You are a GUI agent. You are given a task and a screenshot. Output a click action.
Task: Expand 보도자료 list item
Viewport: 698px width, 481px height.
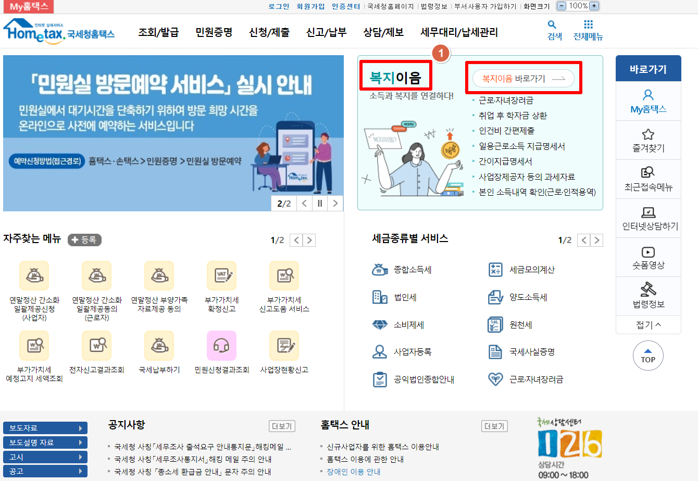tap(45, 428)
